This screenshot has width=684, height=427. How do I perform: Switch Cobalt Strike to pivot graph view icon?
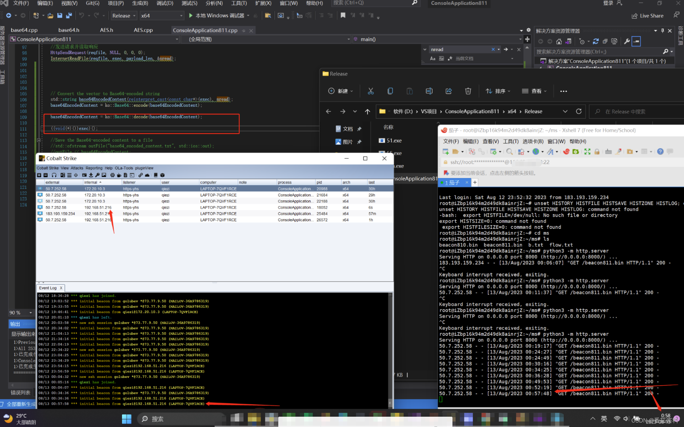click(x=63, y=175)
